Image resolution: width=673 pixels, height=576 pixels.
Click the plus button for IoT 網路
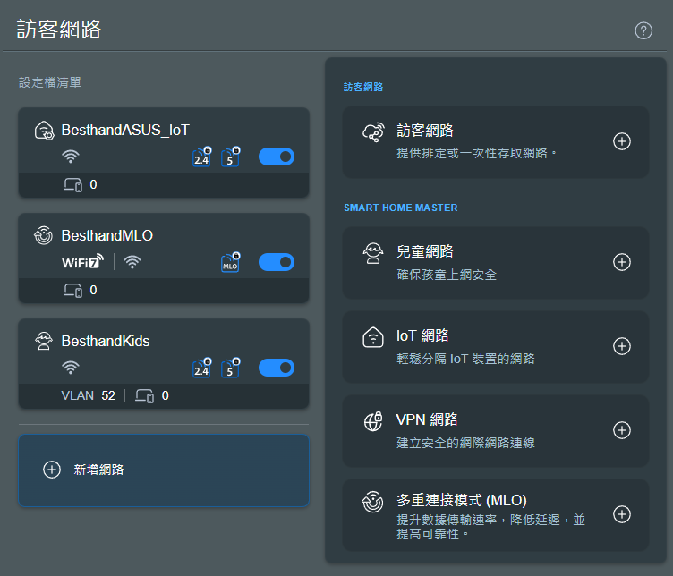click(621, 346)
